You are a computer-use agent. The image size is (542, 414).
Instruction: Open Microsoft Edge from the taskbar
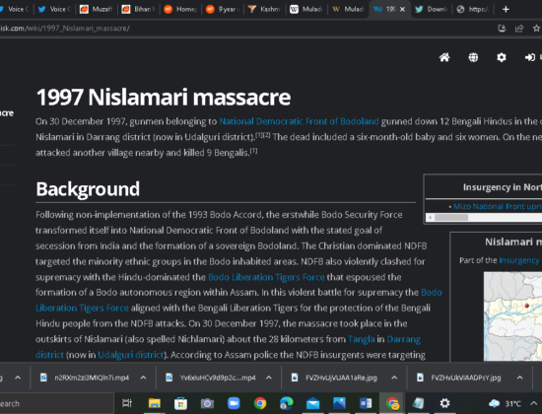[x=287, y=403]
